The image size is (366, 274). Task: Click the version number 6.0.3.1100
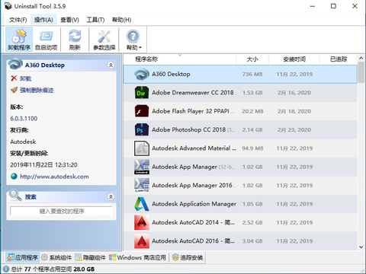coord(24,119)
